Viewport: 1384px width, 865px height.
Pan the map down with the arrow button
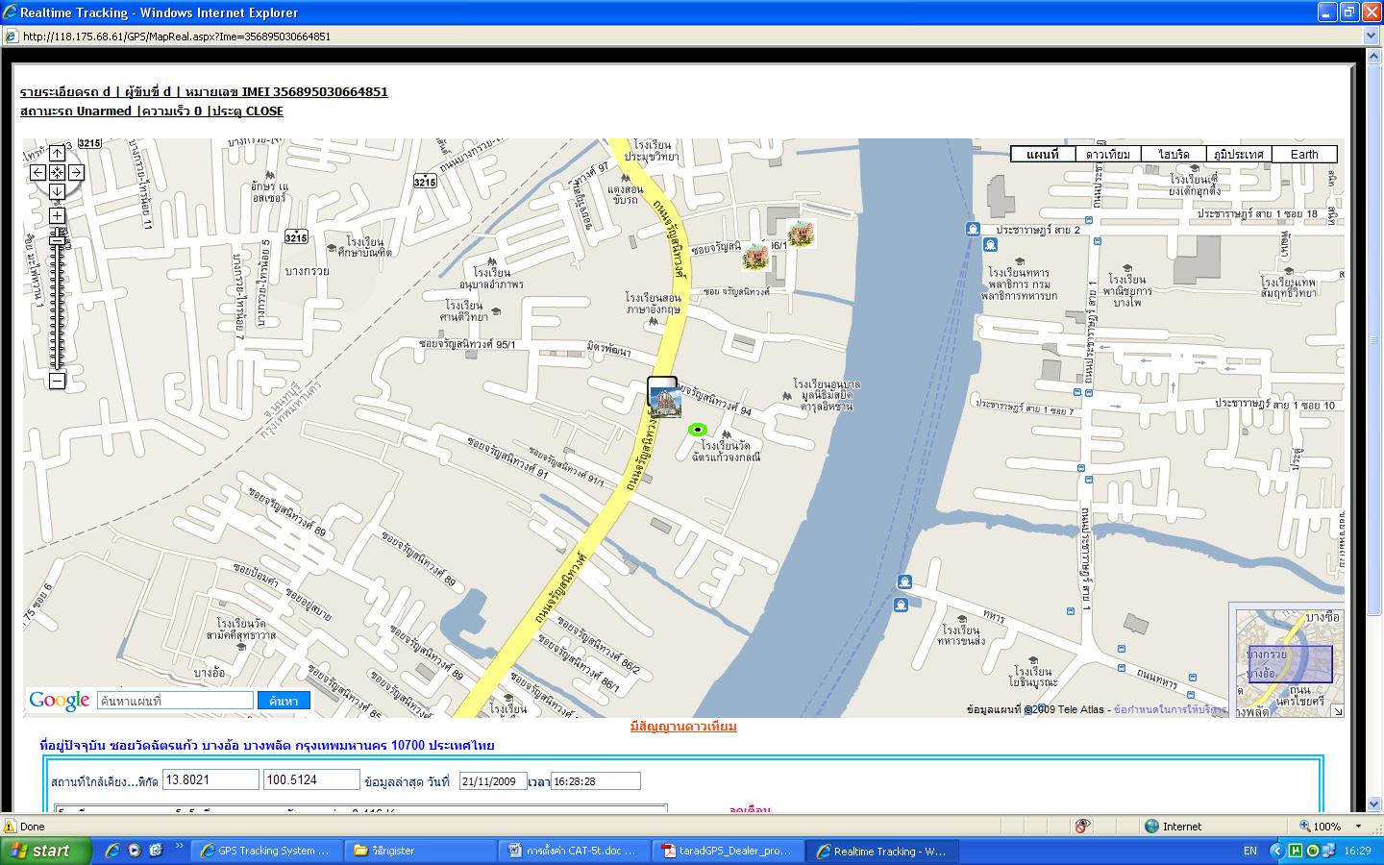[57, 191]
